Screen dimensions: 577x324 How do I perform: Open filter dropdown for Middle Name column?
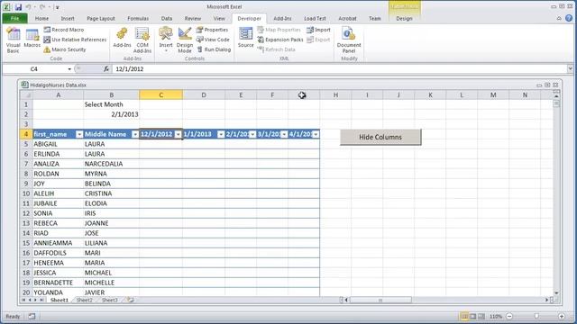click(135, 134)
